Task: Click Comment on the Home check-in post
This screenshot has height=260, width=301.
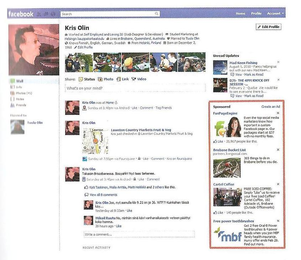Action: point(146,108)
